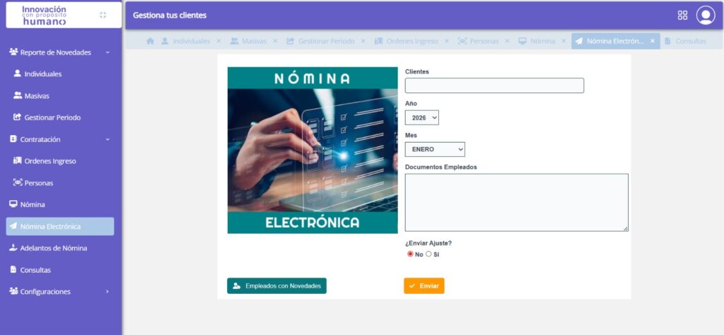
Task: Collapse sidebar using the shrink icon
Action: point(103,15)
